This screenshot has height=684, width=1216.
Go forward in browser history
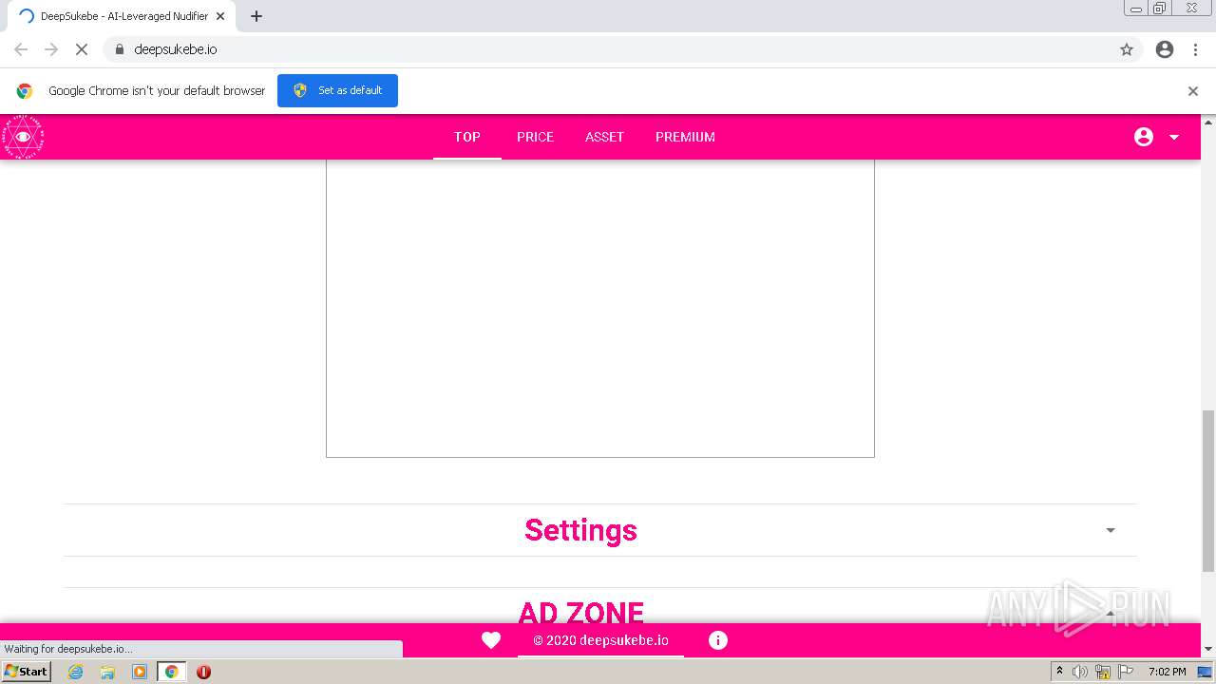[51, 49]
